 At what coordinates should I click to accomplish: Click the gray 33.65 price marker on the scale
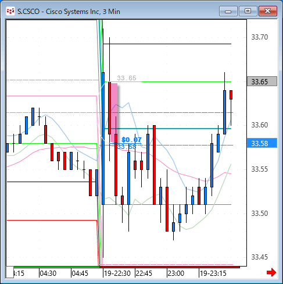click(262, 81)
